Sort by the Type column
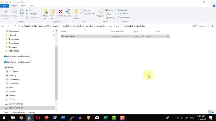216x121 pixels. pyautogui.click(x=144, y=31)
